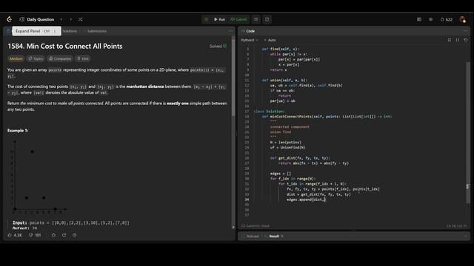Click the feedback help icon below description
Screen dimensions: 474x266
click(74, 235)
